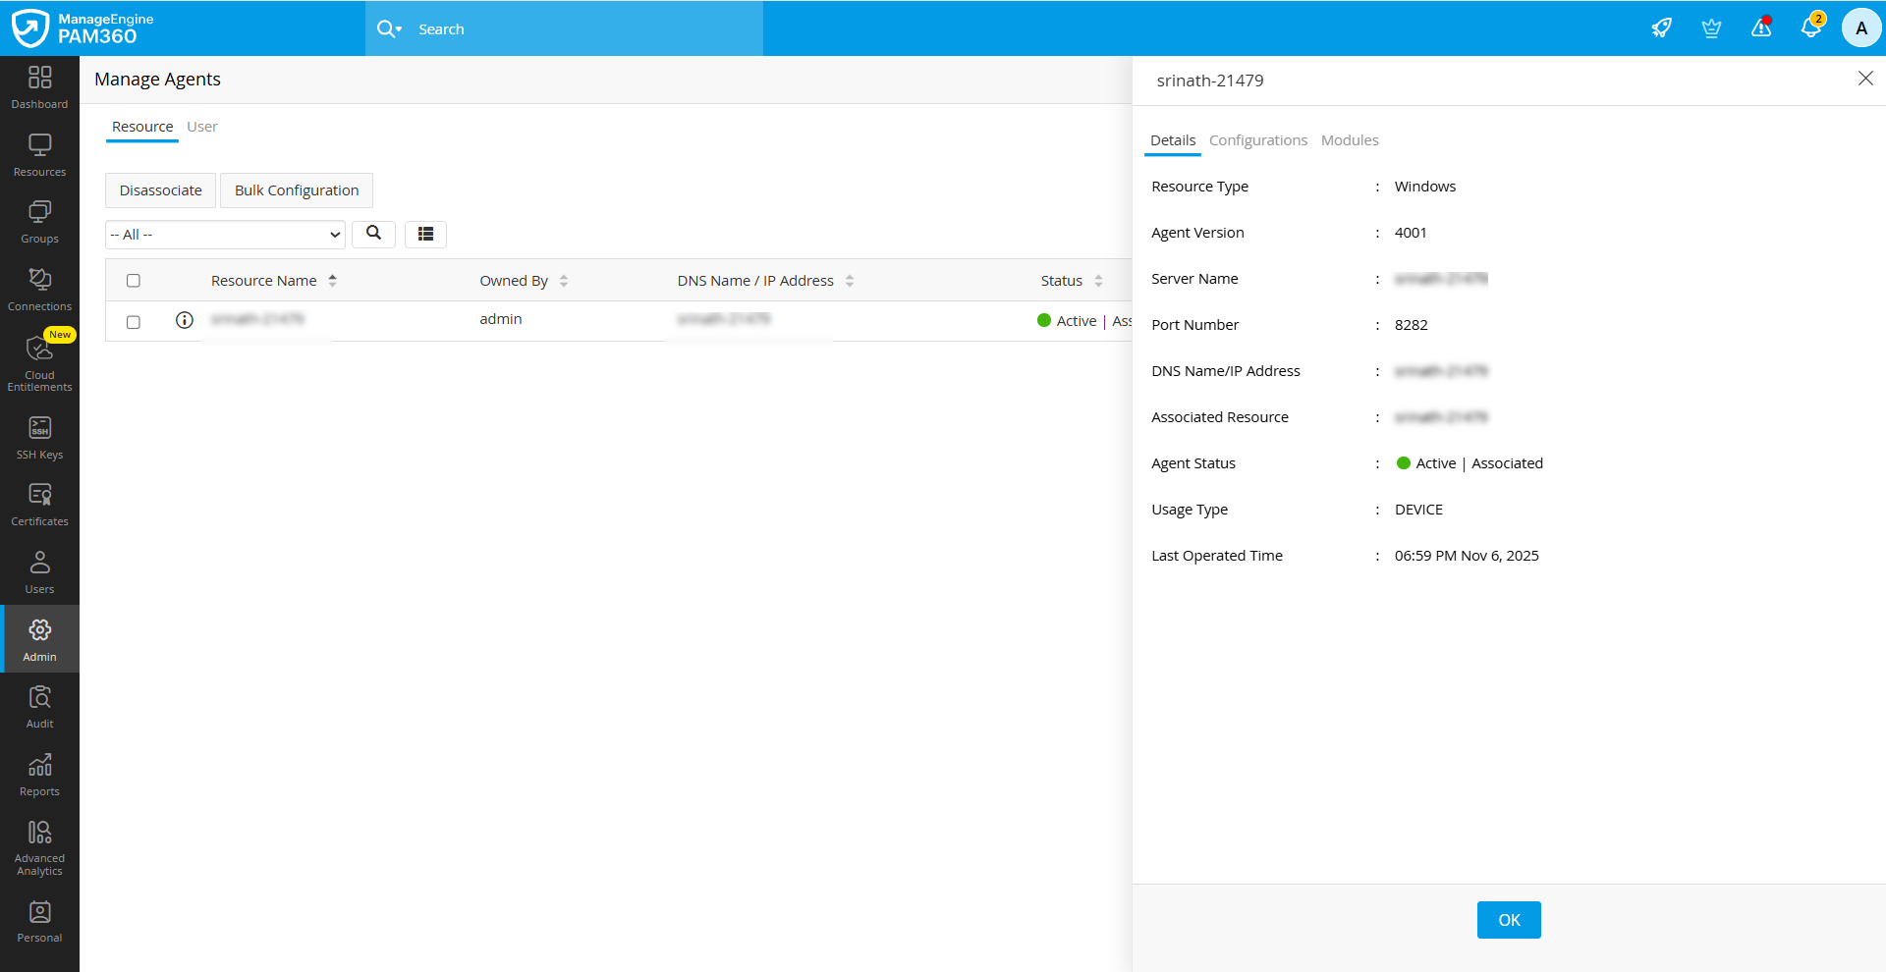Switch to the Modules tab
This screenshot has width=1886, height=972.
click(x=1349, y=140)
